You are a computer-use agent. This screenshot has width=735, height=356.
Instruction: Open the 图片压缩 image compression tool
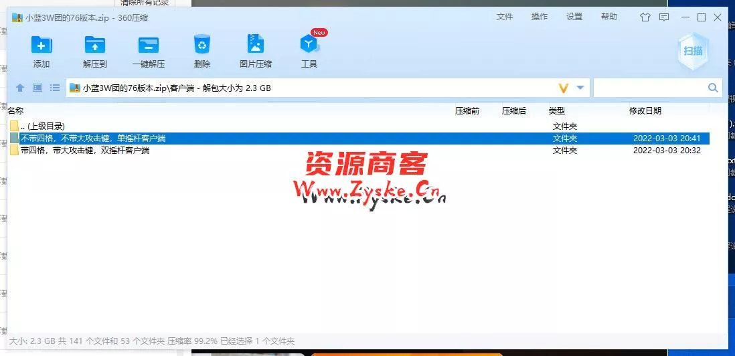coord(255,46)
